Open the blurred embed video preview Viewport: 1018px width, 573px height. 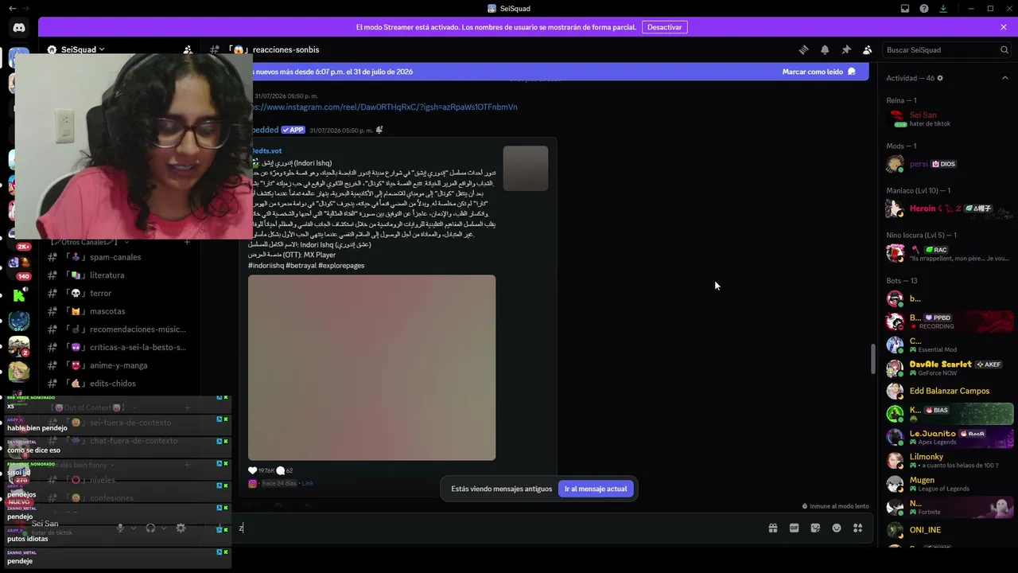(x=371, y=368)
